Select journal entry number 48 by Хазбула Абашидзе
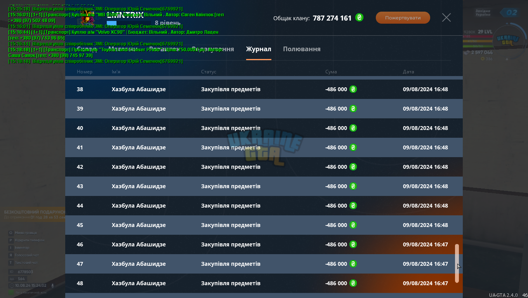Image resolution: width=528 pixels, height=298 pixels. (264, 283)
